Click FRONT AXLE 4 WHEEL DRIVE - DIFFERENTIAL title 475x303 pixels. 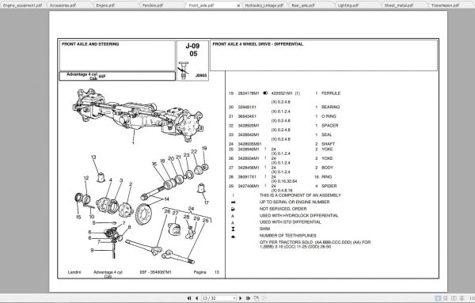pos(258,44)
